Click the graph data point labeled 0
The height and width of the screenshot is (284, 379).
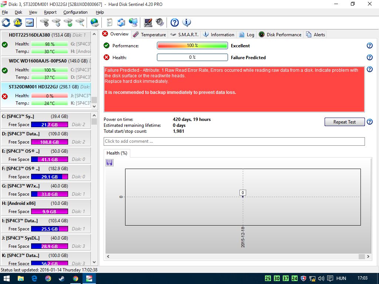tap(243, 197)
